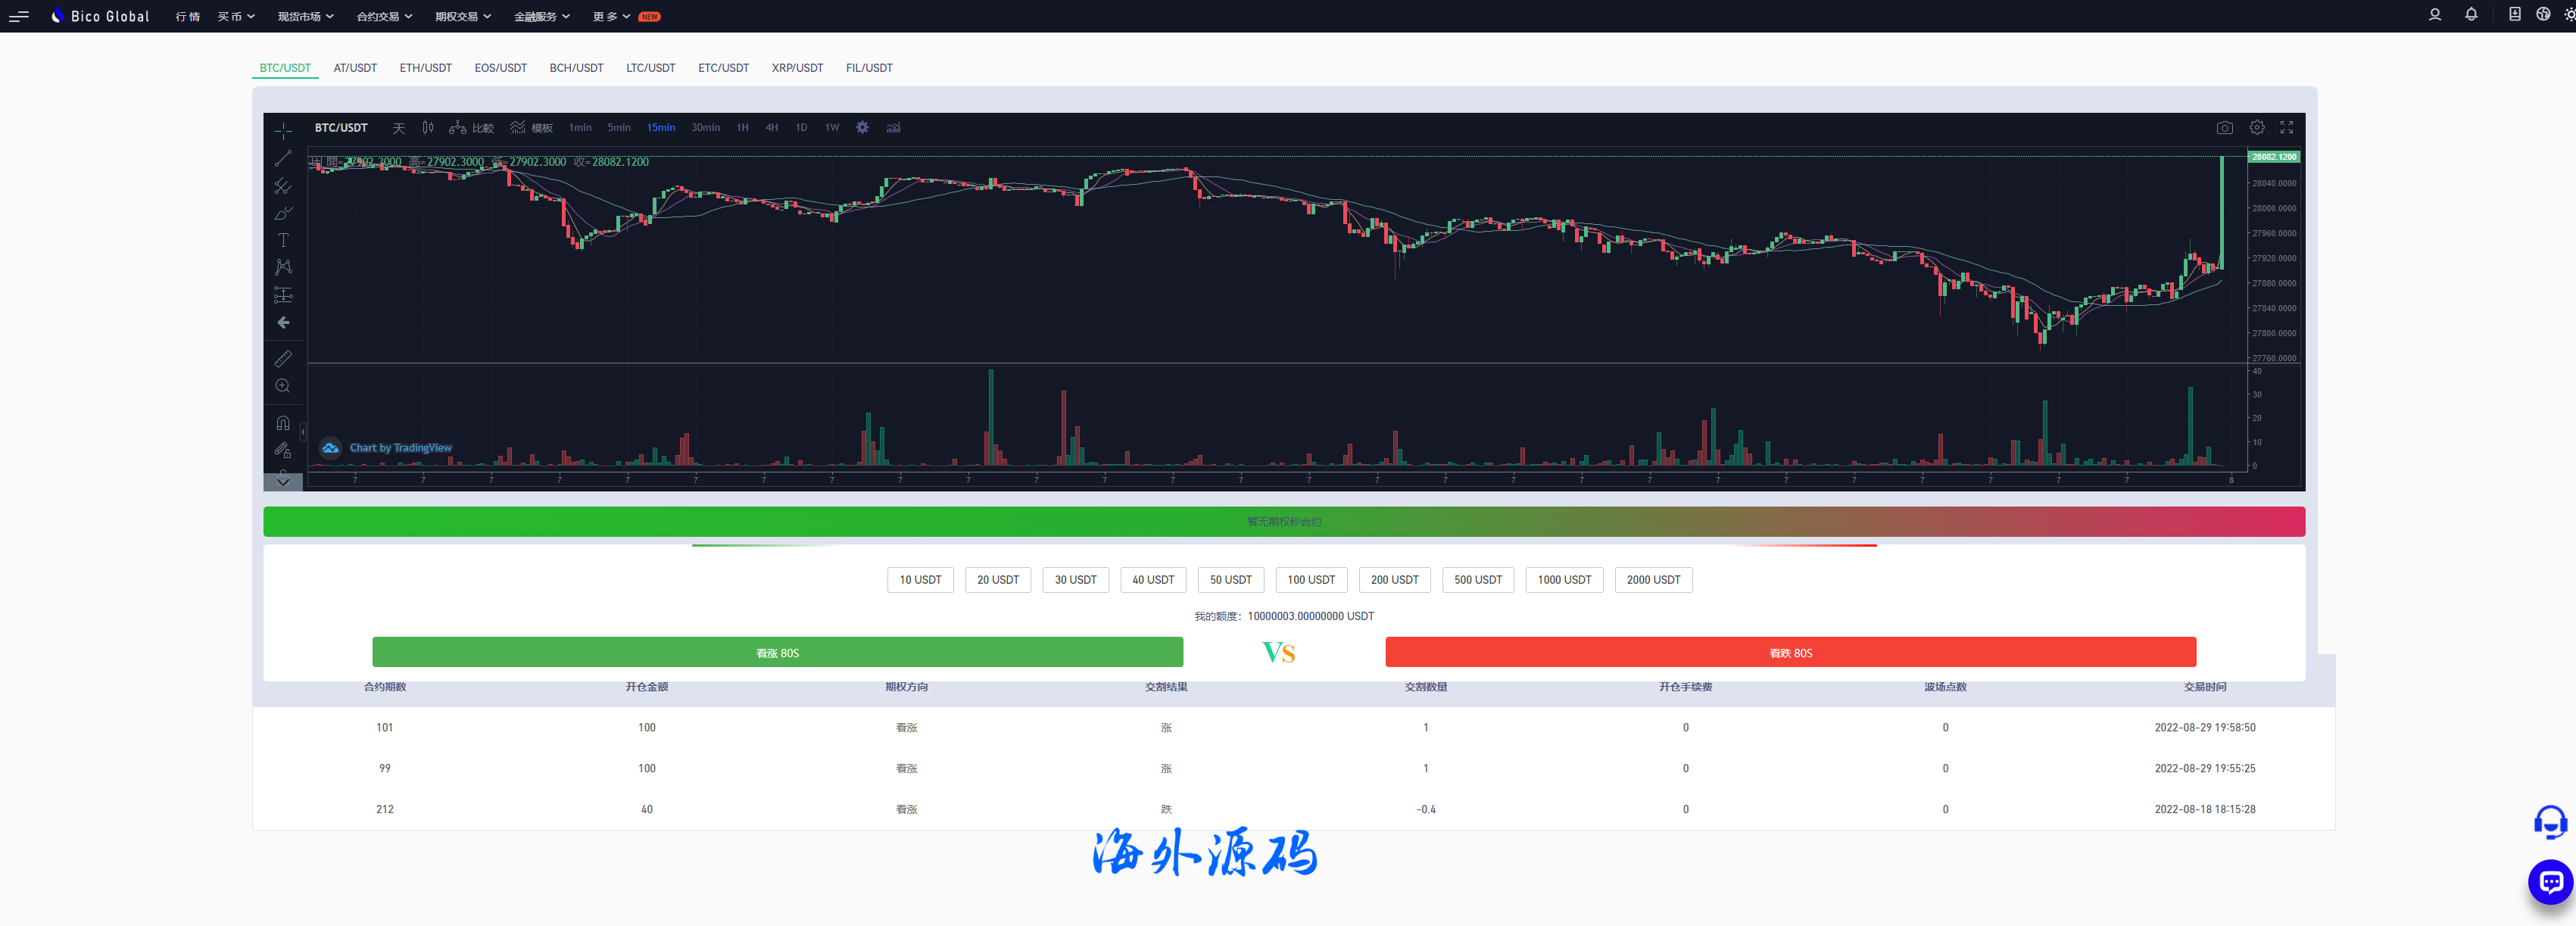The width and height of the screenshot is (2576, 926).
Task: Click the chart zoom-in tool
Action: (283, 386)
